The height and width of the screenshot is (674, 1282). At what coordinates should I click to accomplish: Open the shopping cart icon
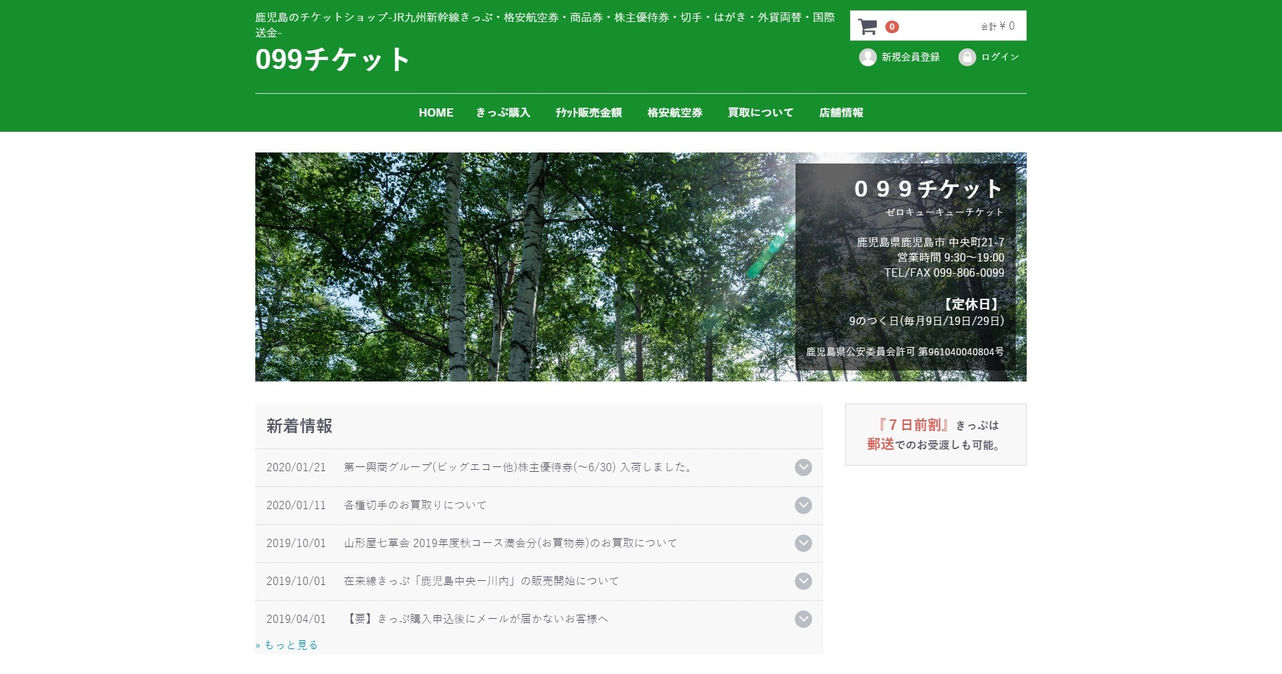click(x=867, y=27)
